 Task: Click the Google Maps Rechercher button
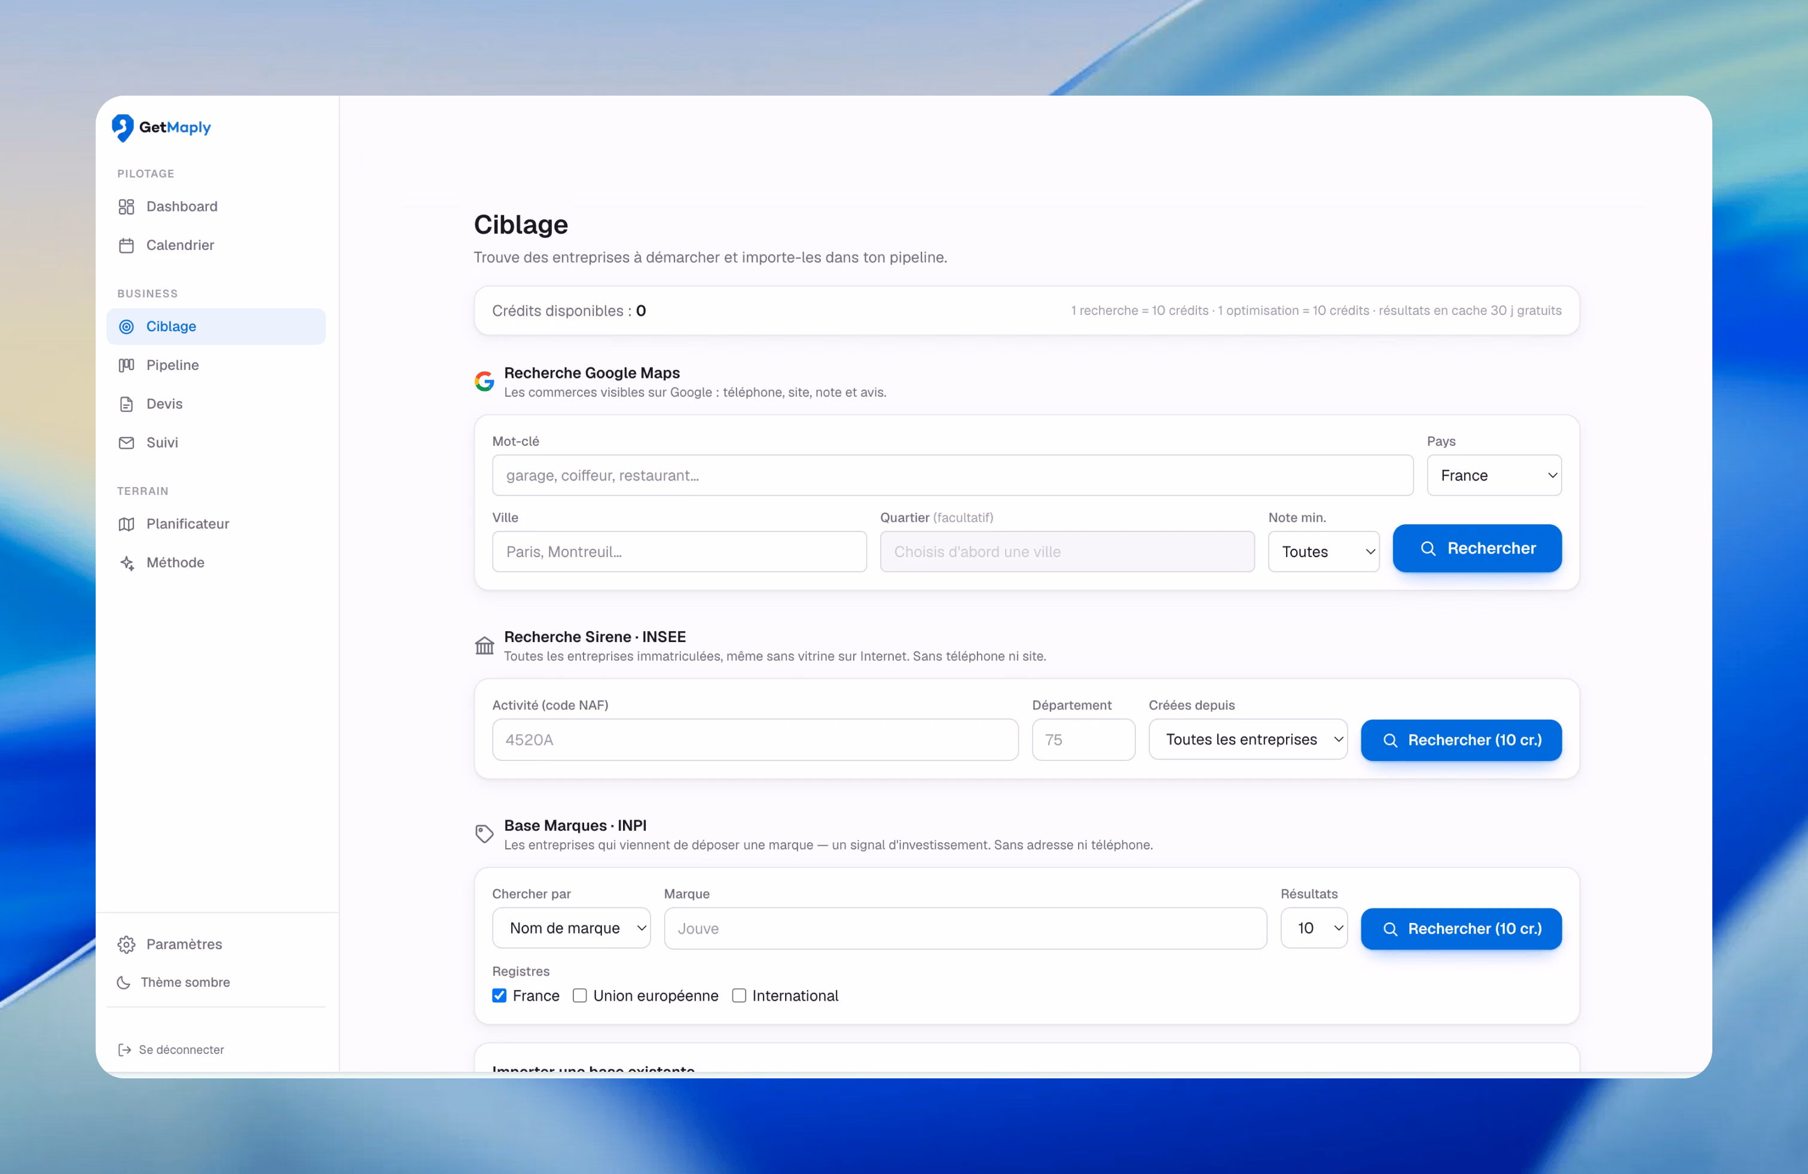[x=1477, y=548]
